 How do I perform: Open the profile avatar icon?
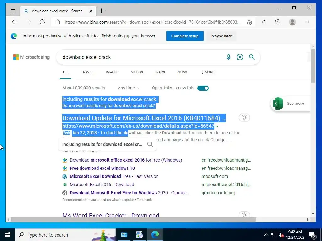click(x=292, y=22)
